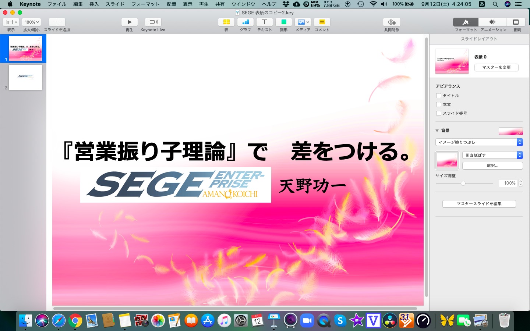Select slide 1 thumbnail in navigator
This screenshot has height=331, width=530.
pos(25,49)
